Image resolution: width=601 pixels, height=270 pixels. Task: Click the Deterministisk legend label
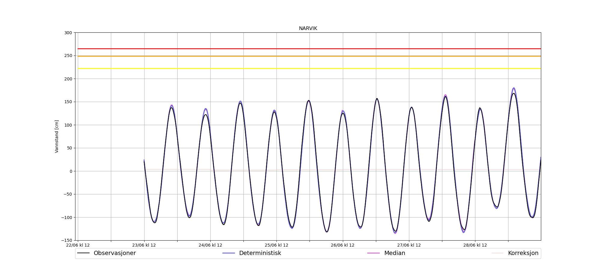tap(260, 253)
